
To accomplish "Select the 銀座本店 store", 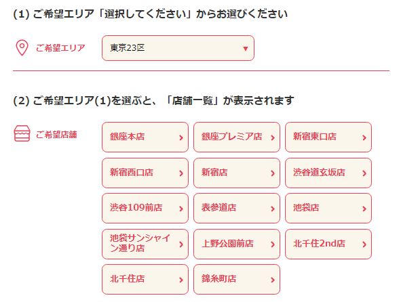I will point(145,137).
